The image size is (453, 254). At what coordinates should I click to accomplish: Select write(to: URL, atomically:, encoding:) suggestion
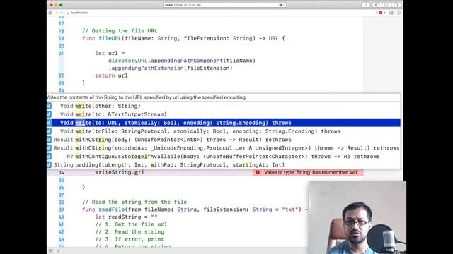(224, 123)
